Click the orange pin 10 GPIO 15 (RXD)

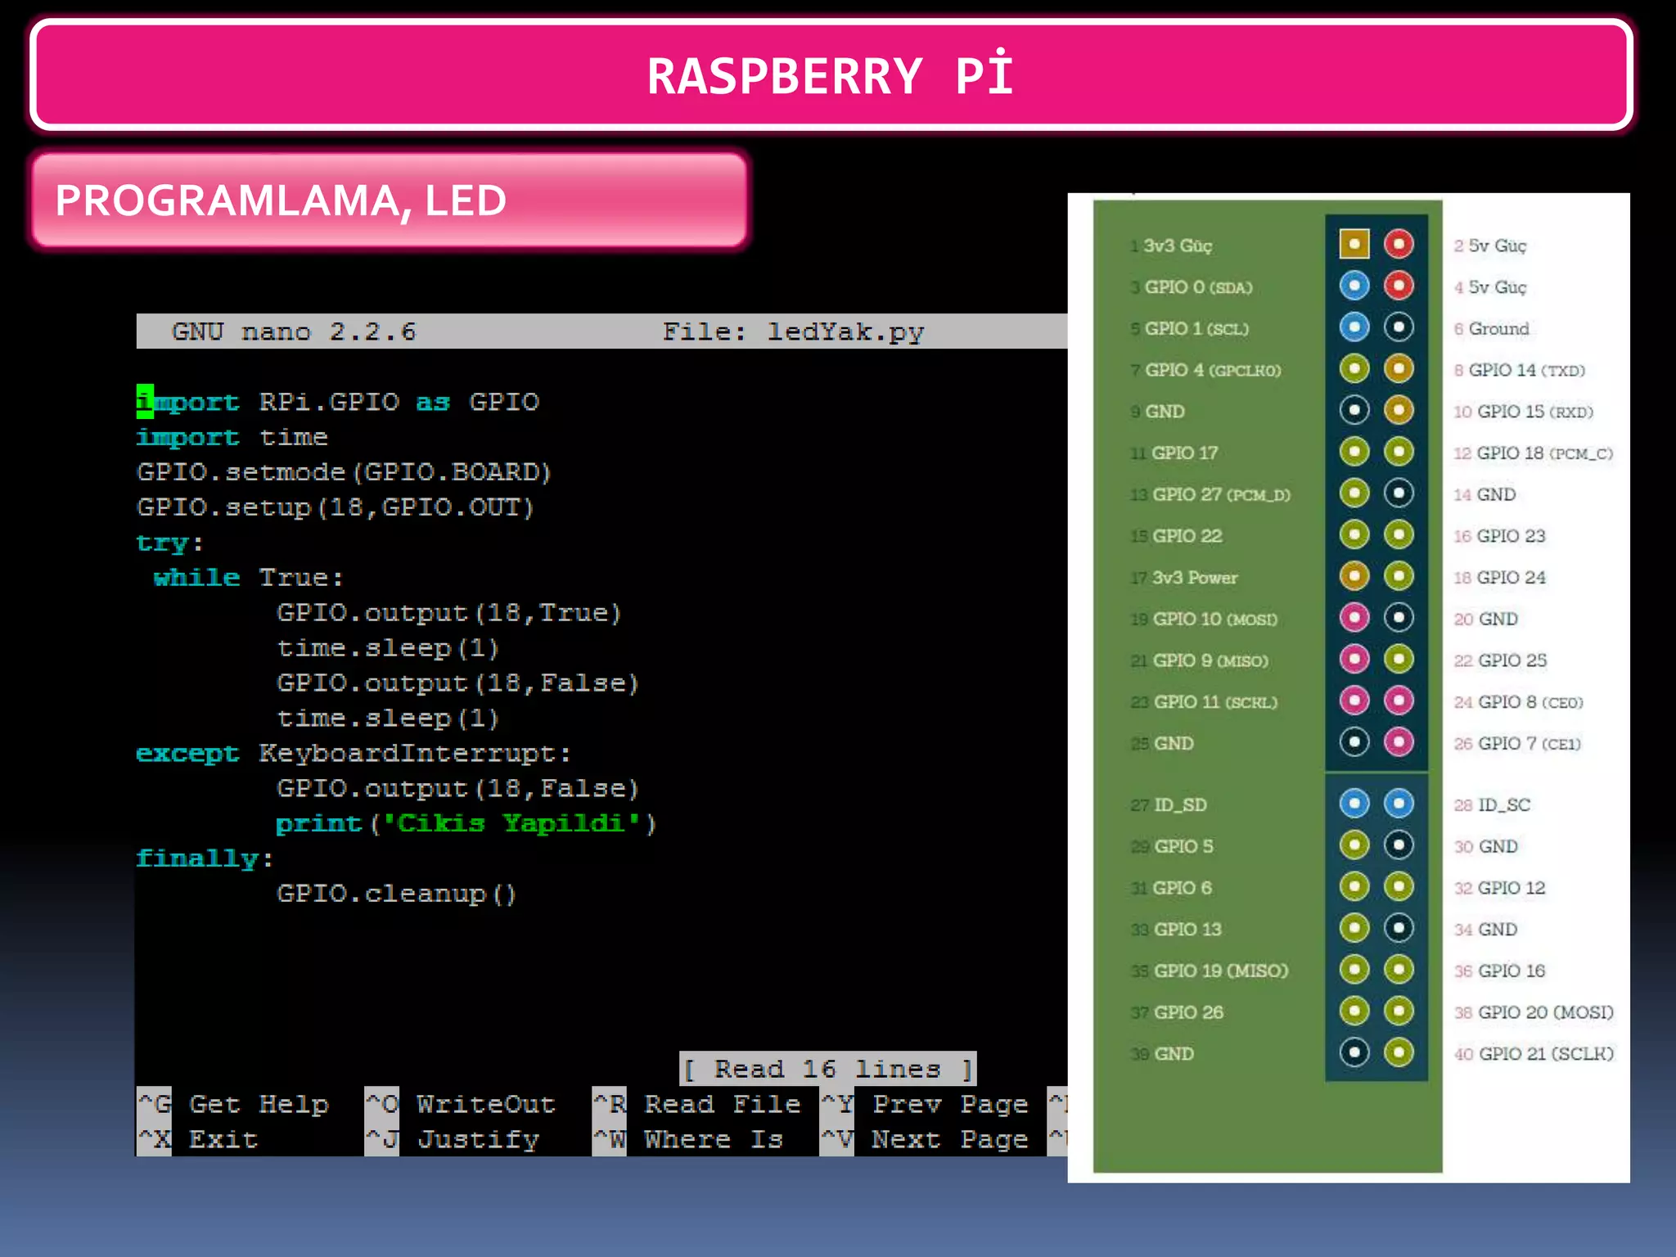pyautogui.click(x=1399, y=410)
